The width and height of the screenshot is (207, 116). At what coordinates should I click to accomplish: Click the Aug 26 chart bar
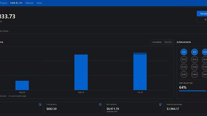(22, 85)
